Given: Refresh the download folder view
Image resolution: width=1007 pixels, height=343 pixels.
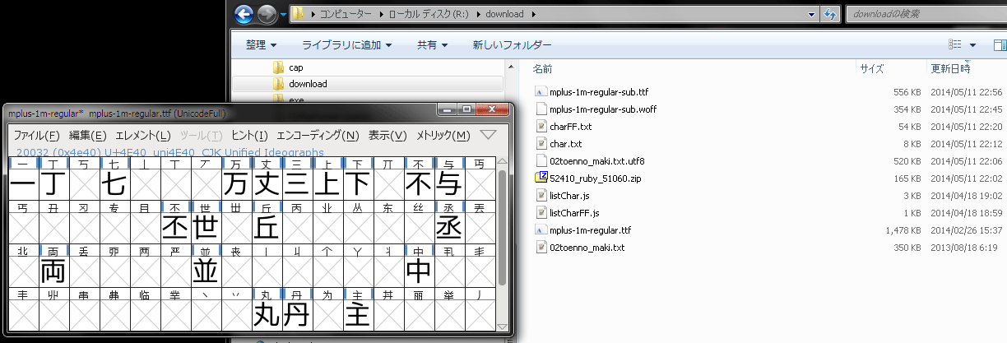Looking at the screenshot, I should pyautogui.click(x=829, y=14).
